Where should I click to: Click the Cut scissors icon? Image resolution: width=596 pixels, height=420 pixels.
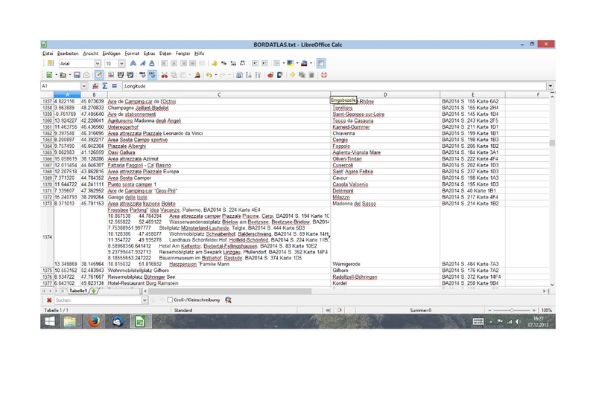(165, 75)
